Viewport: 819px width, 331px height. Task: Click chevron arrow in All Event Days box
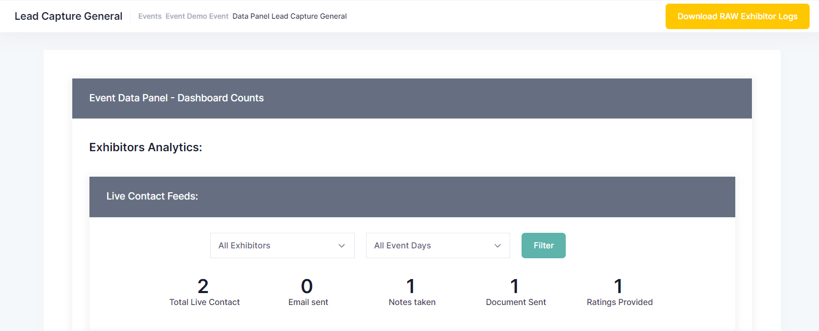tap(498, 246)
